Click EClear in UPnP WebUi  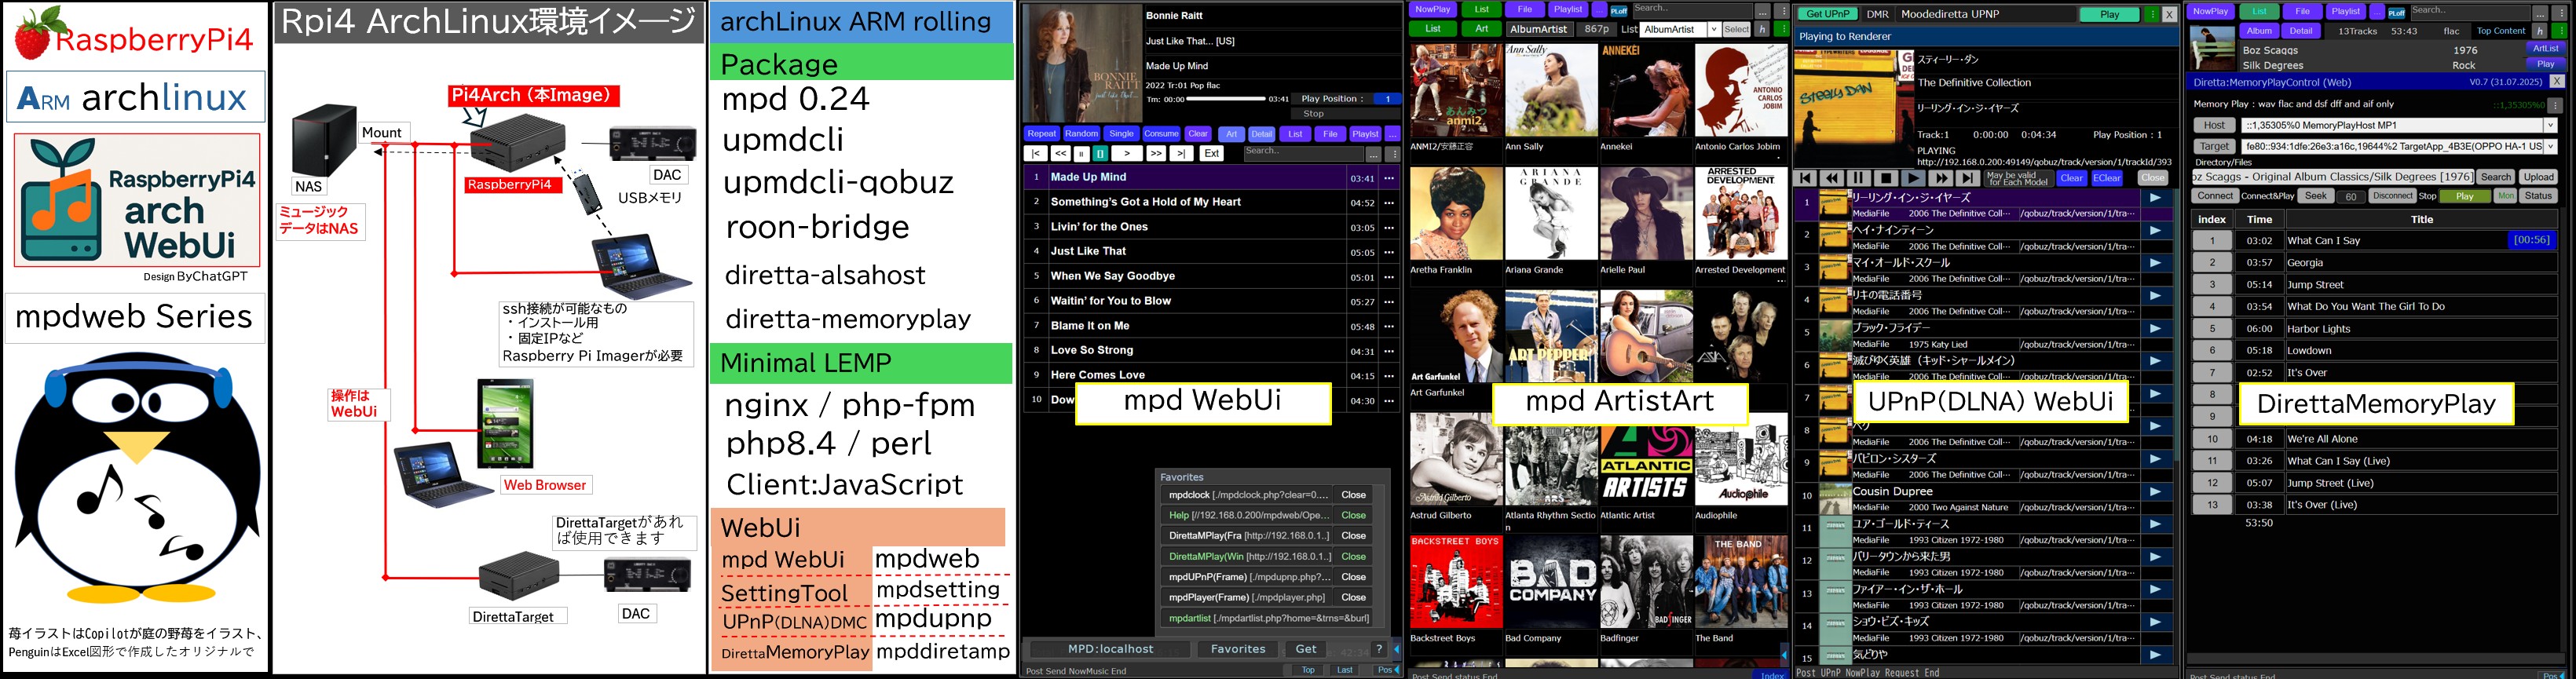pyautogui.click(x=2107, y=179)
